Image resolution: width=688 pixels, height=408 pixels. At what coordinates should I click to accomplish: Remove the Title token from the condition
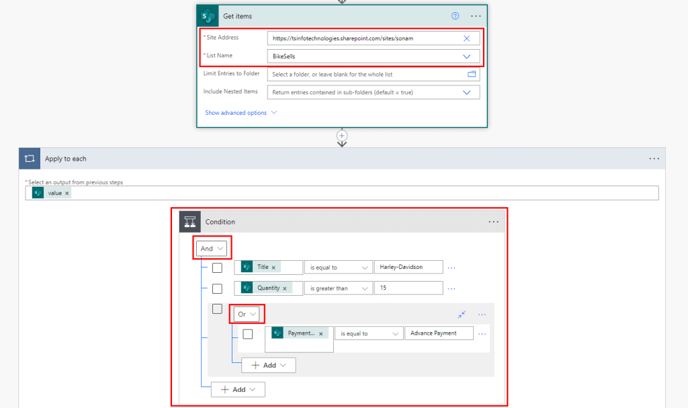[273, 267]
